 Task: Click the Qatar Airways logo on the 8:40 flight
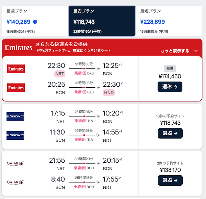[x=15, y=183]
